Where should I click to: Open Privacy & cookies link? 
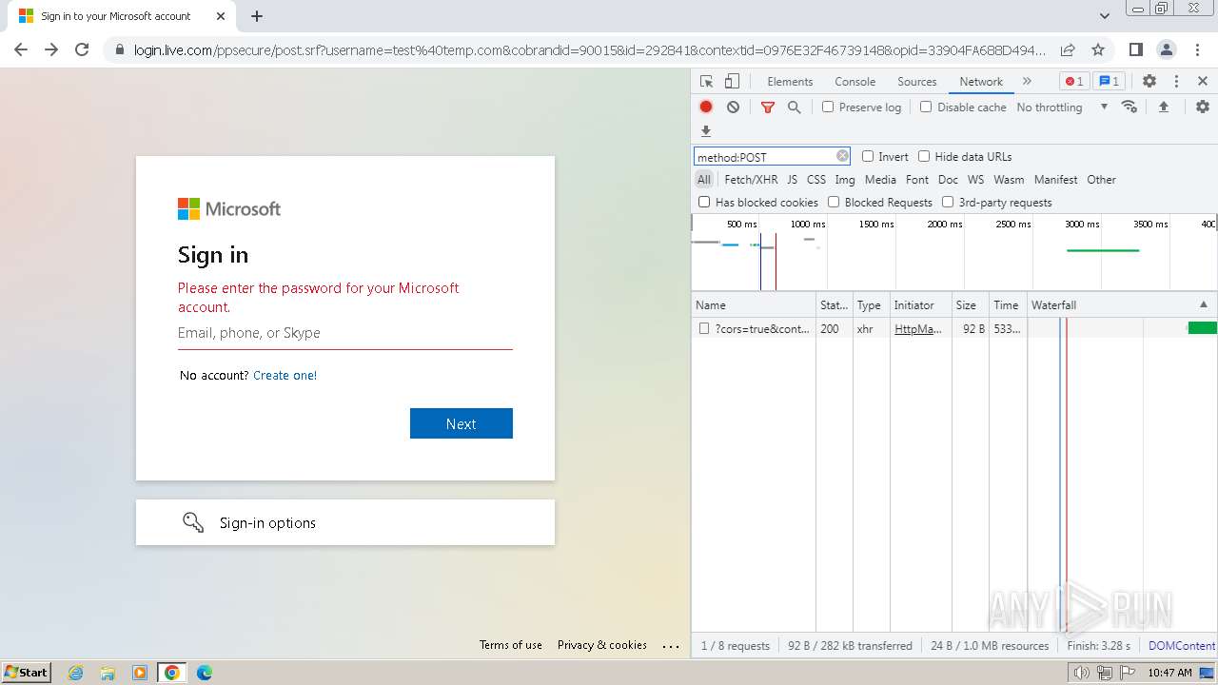point(602,645)
